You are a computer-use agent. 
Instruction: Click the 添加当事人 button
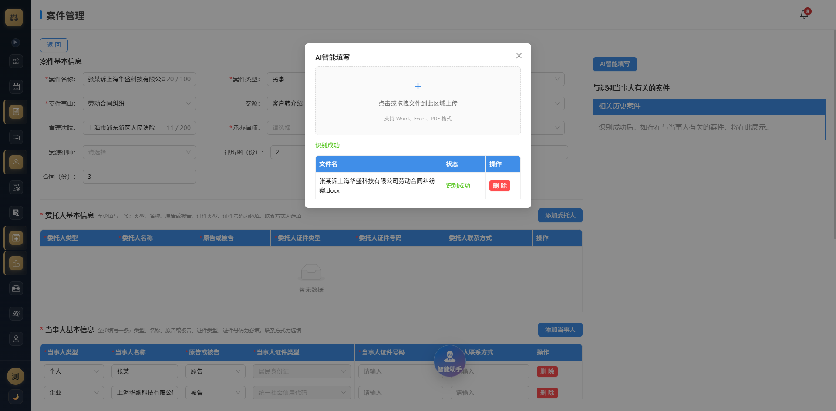tap(560, 330)
